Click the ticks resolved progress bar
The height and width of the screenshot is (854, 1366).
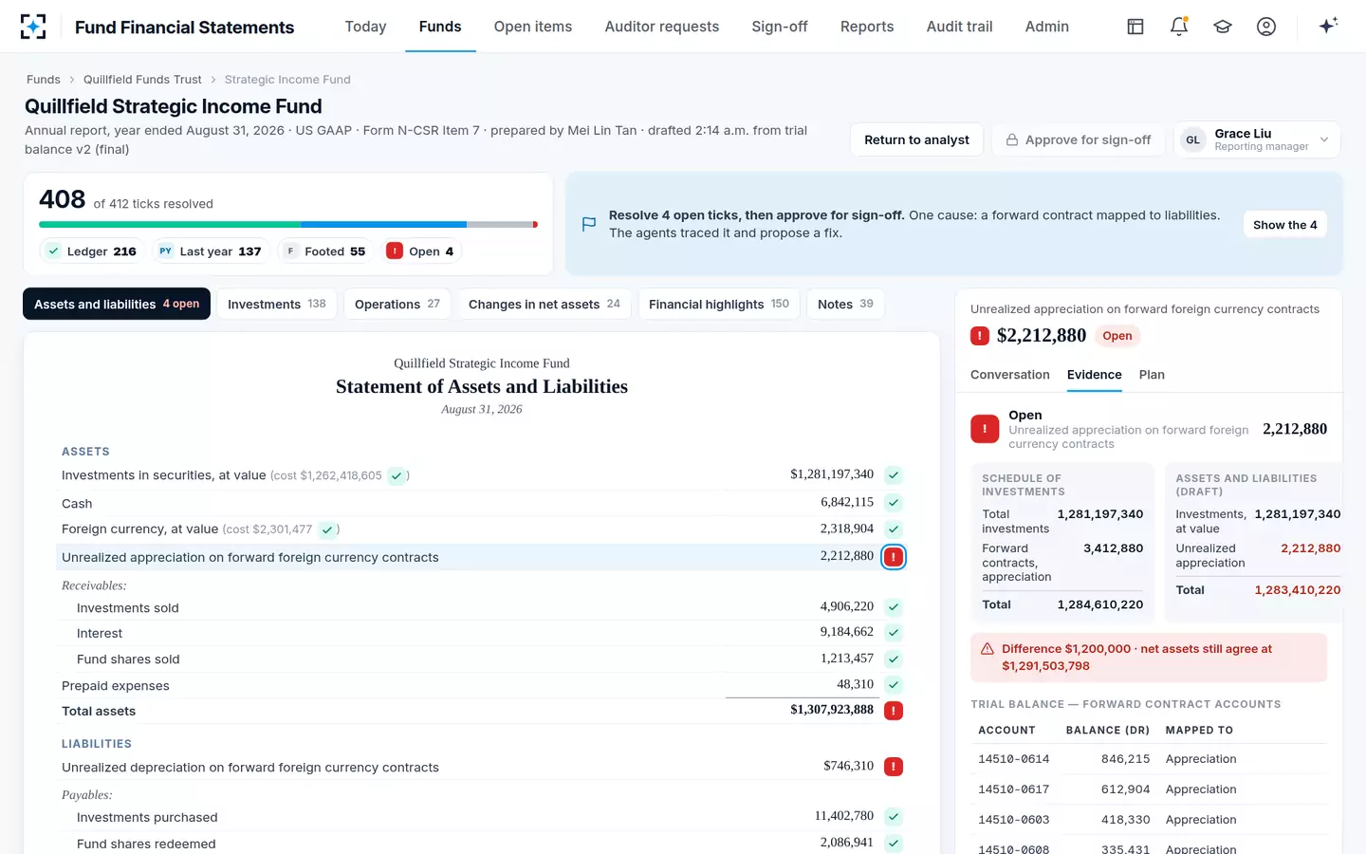pyautogui.click(x=288, y=225)
